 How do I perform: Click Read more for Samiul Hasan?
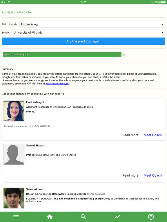130,175
